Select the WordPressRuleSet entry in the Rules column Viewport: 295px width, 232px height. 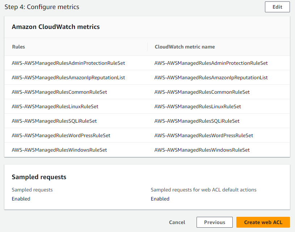[x=61, y=135]
